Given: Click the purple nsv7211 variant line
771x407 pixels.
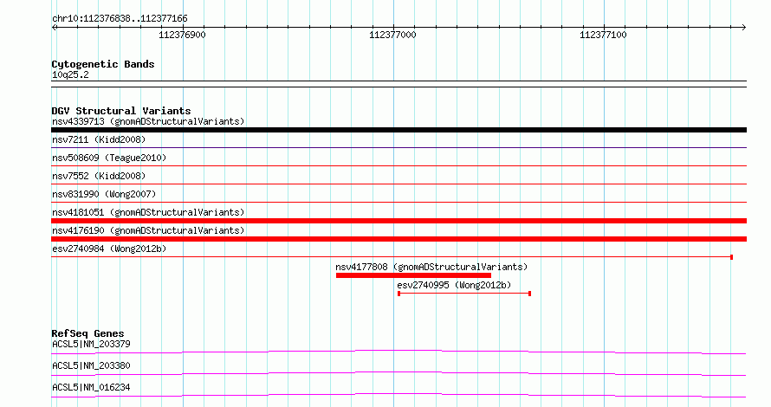Looking at the screenshot, I should tap(398, 147).
